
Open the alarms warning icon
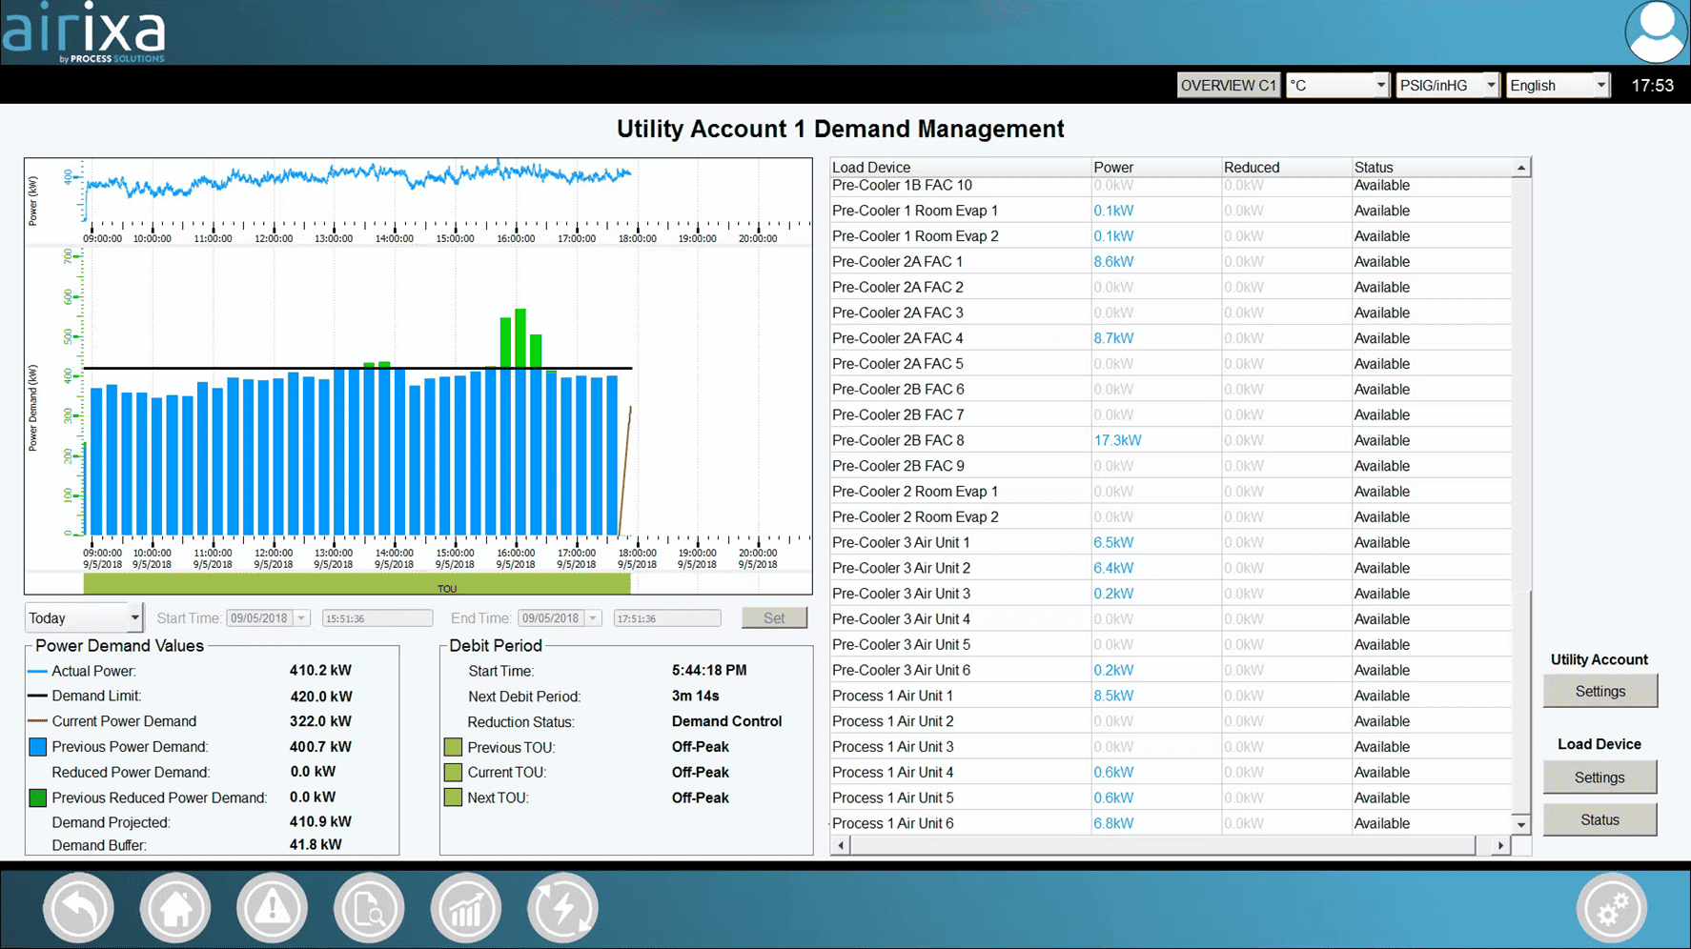click(x=273, y=908)
